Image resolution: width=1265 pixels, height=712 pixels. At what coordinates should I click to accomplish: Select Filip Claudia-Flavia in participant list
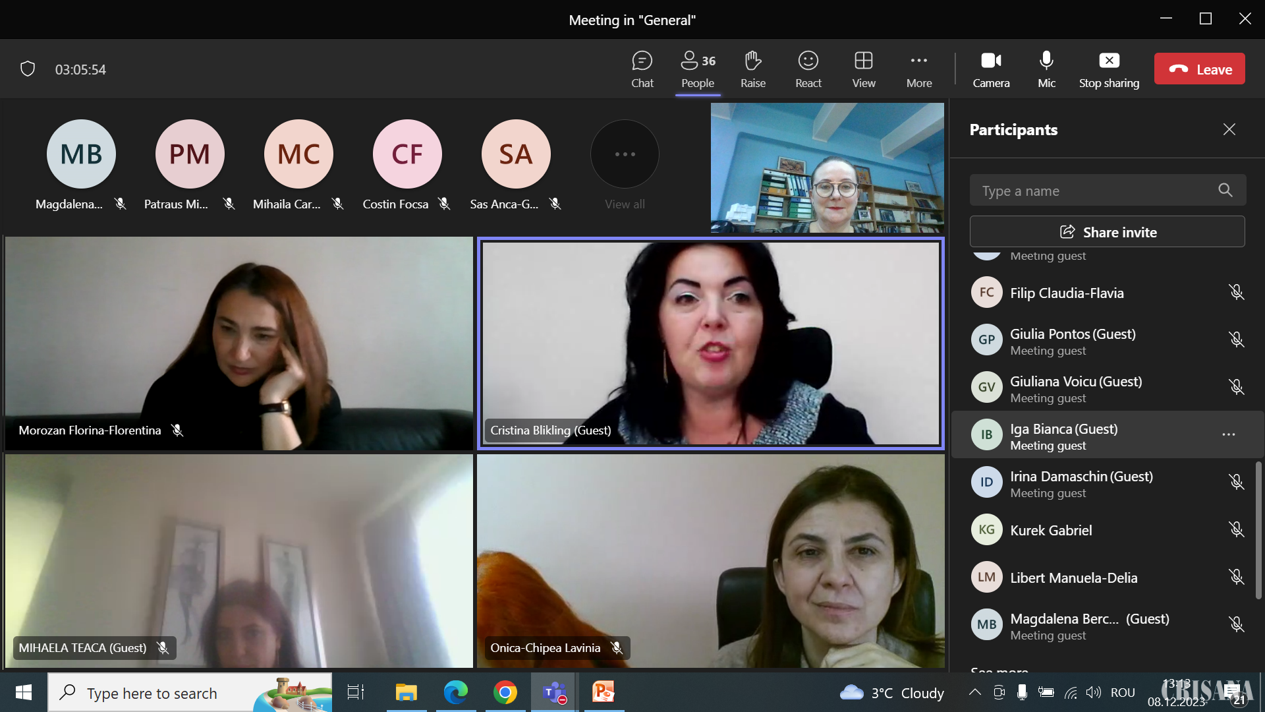(x=1067, y=293)
